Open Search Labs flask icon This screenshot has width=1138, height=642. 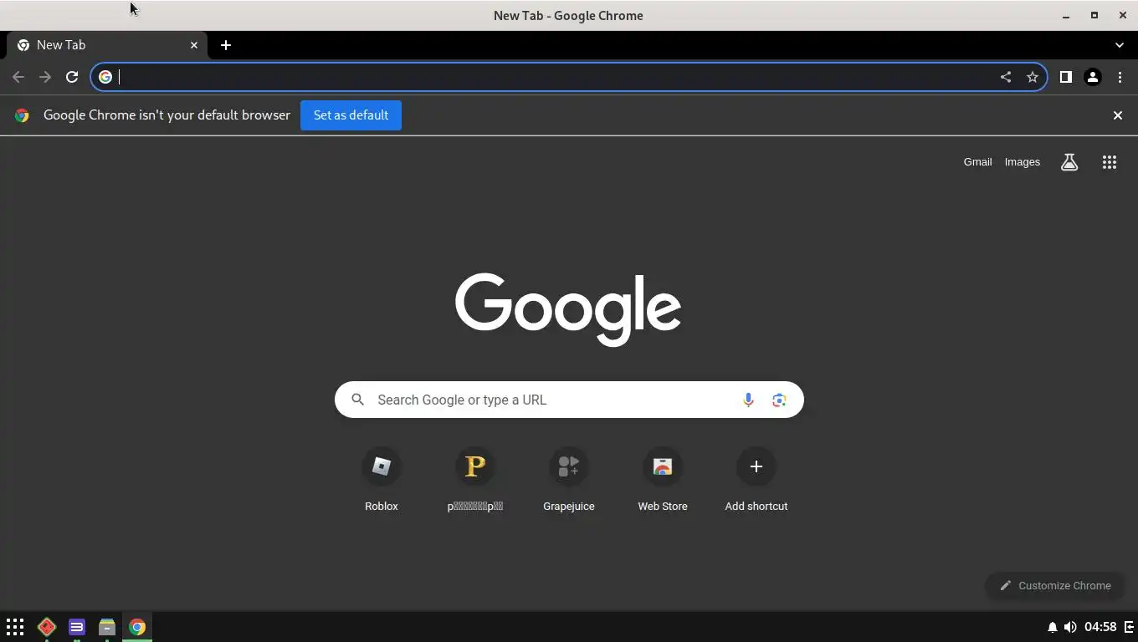click(x=1069, y=162)
